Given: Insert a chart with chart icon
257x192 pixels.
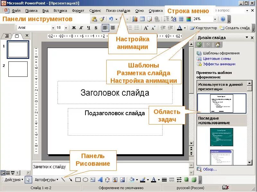Looking at the screenshot, I should coord(135,19).
